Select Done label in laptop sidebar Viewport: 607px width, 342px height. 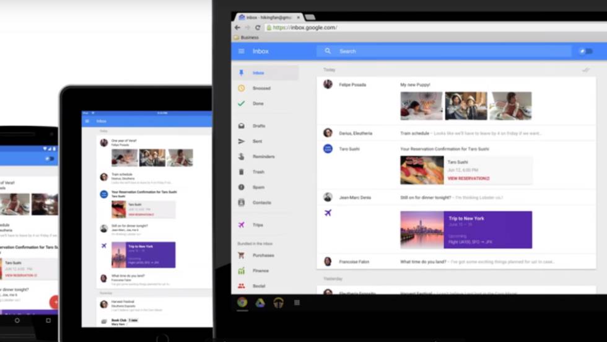(x=258, y=103)
